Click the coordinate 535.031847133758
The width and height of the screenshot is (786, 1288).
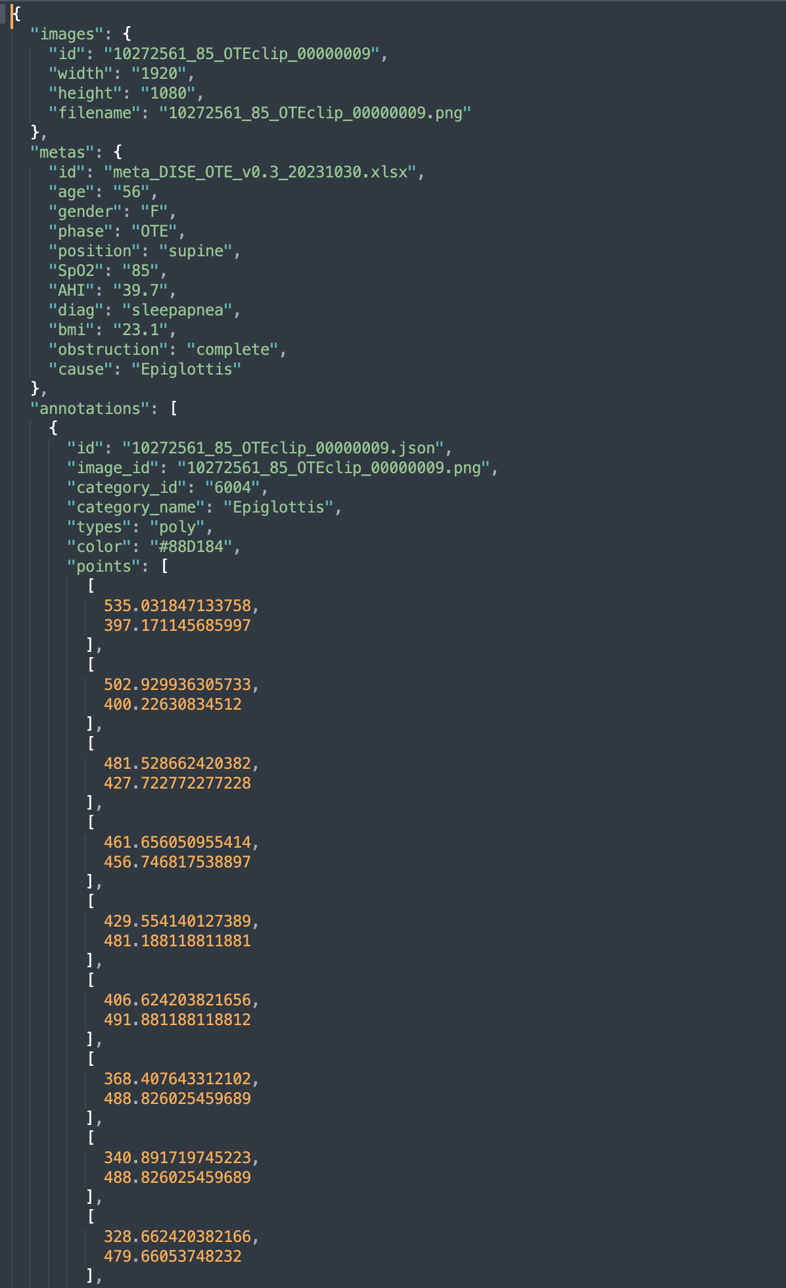click(177, 606)
